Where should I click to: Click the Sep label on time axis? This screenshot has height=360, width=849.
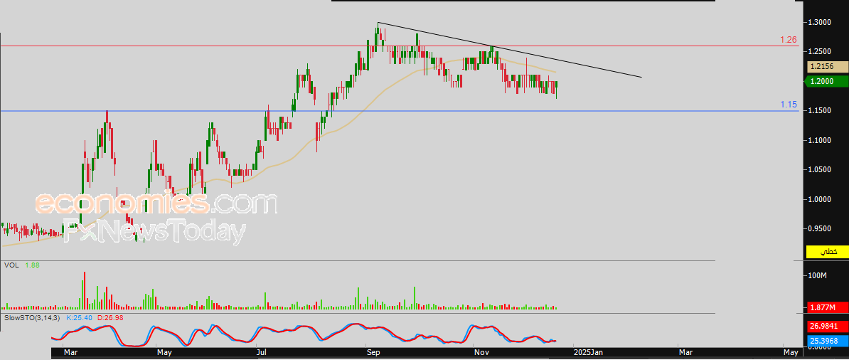tap(373, 353)
